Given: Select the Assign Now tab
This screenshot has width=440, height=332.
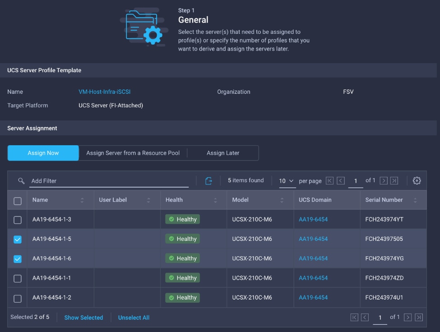Looking at the screenshot, I should pyautogui.click(x=43, y=153).
